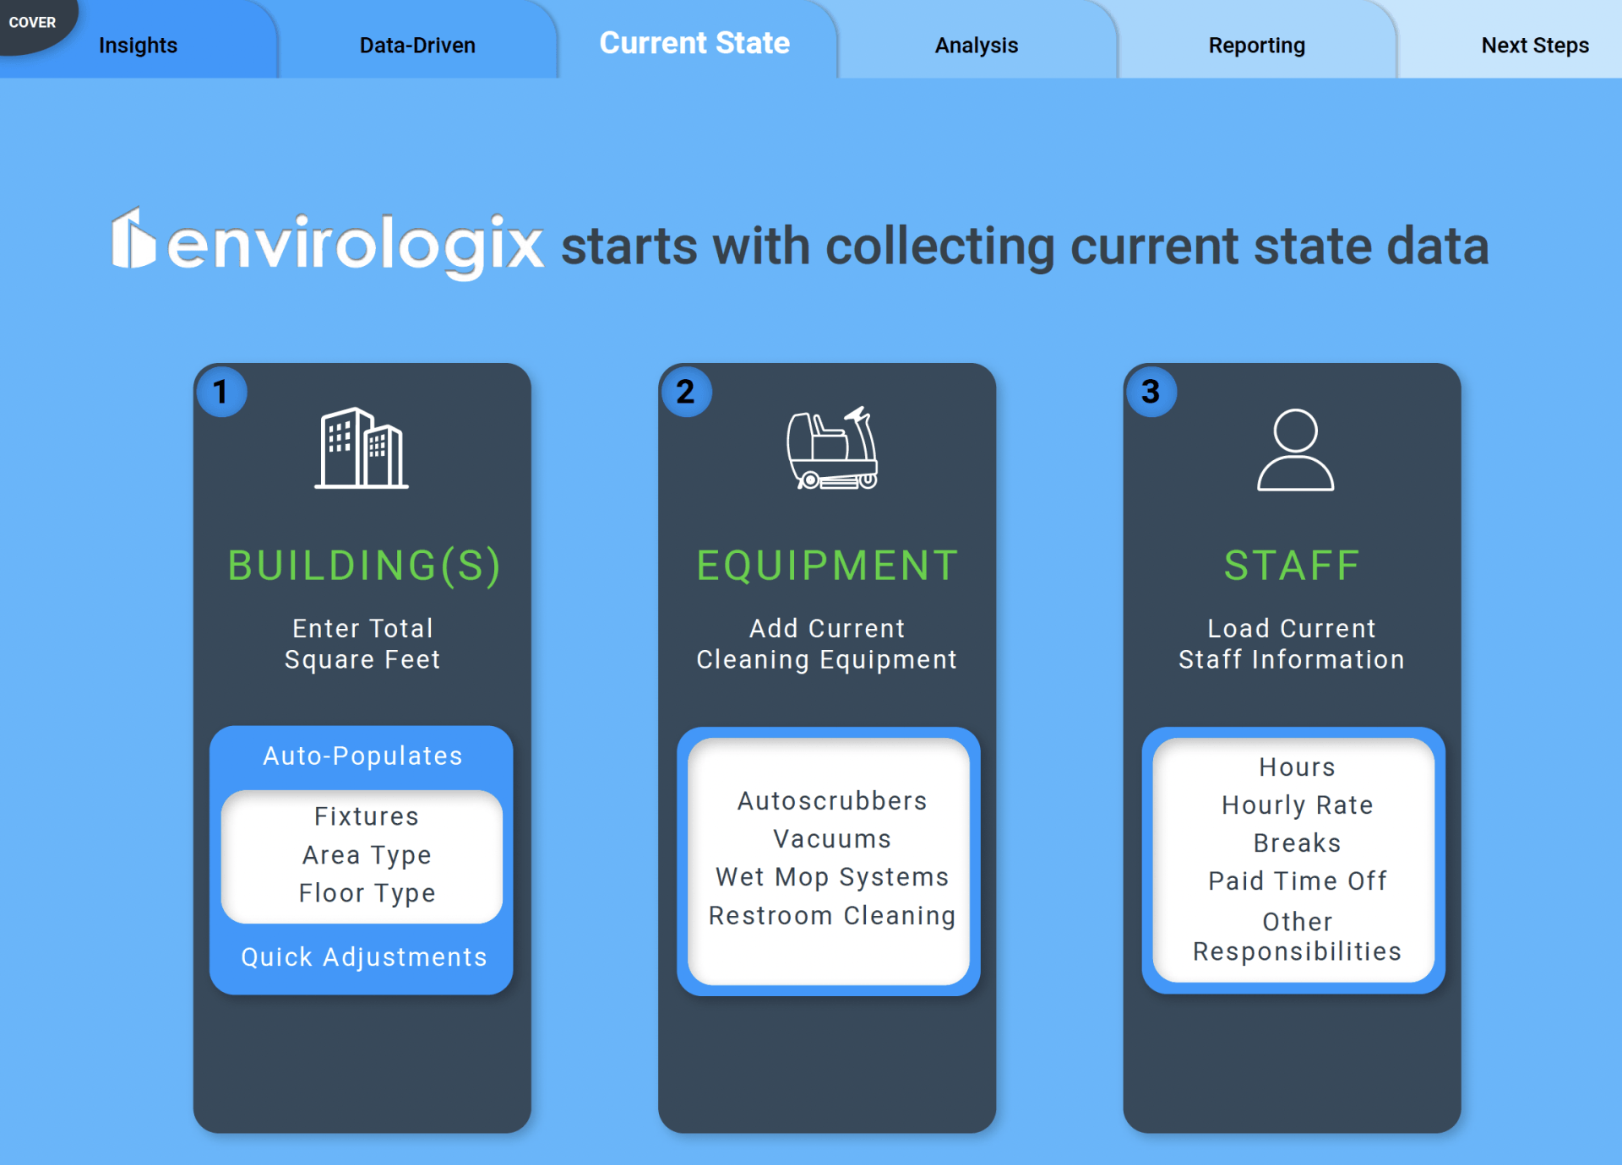Click the EQUIPMENT heading
The height and width of the screenshot is (1165, 1622).
click(827, 566)
